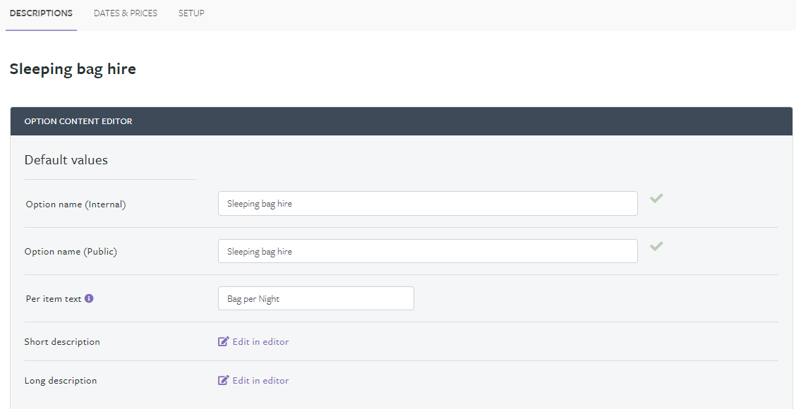Click the 'Per item text' label
796x409 pixels.
point(54,298)
